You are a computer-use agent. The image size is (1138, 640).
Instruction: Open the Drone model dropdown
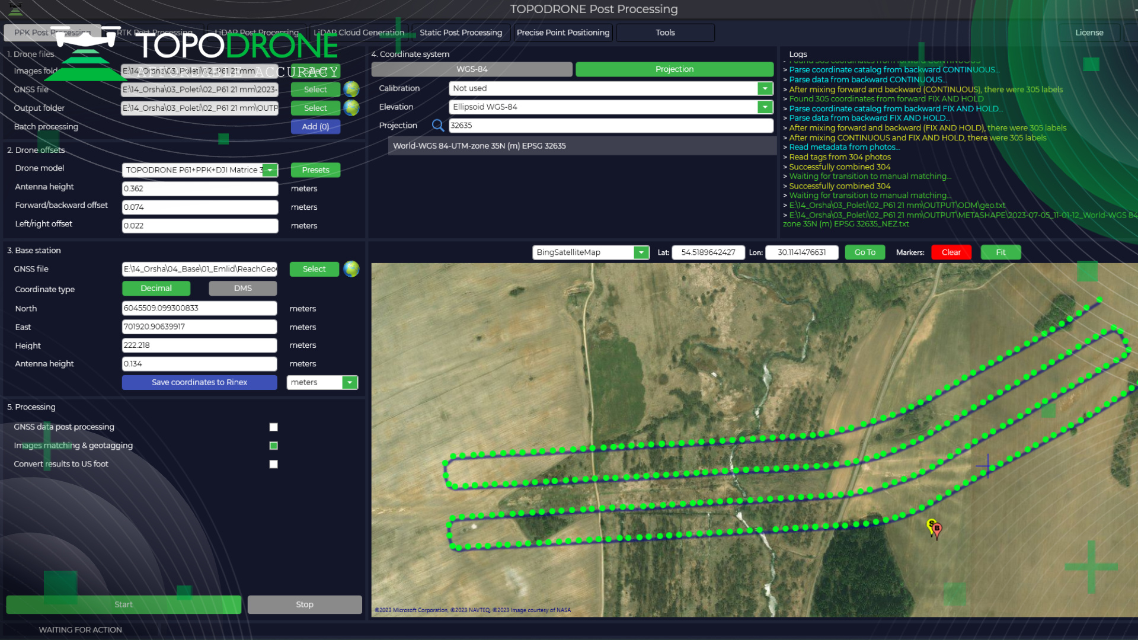point(270,170)
